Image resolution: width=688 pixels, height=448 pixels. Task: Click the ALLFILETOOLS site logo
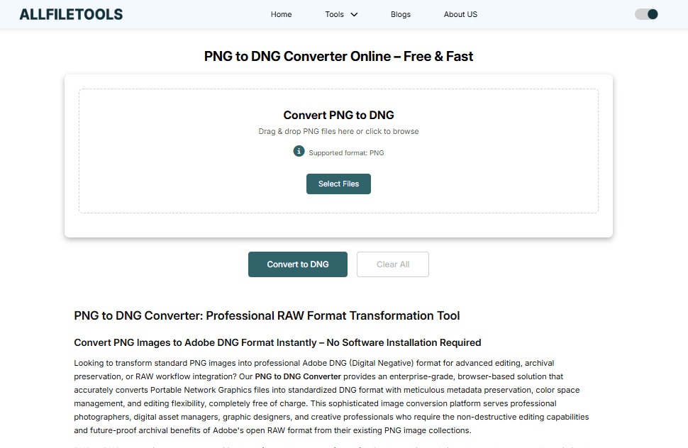[x=71, y=14]
